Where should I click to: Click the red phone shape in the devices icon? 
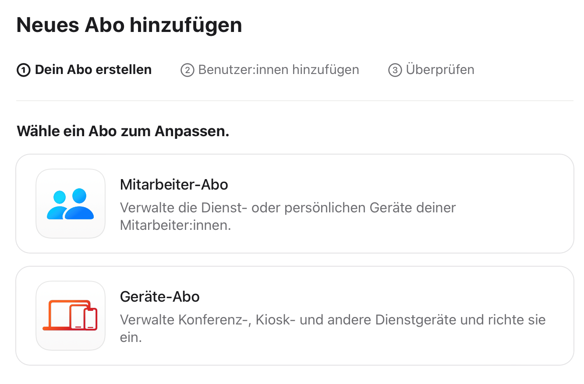(91, 319)
